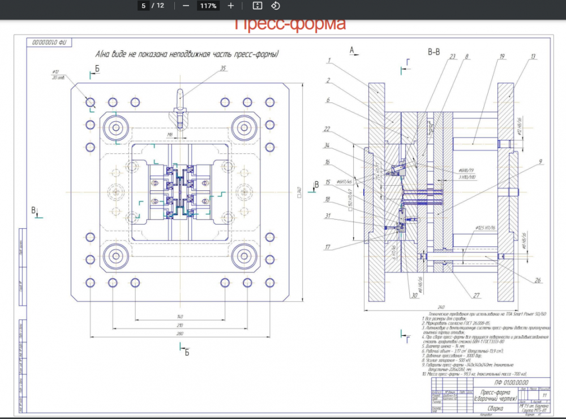Click the 117% zoom level field
The image size is (566, 419).
coord(208,6)
